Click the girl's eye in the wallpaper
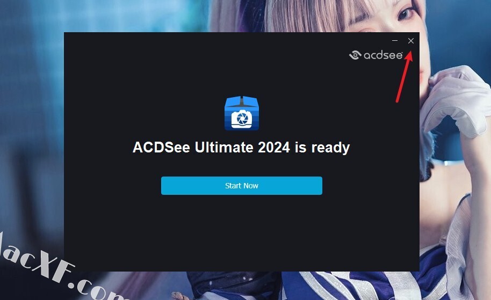 click(406, 13)
